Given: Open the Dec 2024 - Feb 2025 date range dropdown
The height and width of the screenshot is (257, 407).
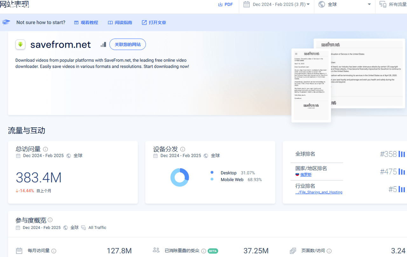Looking at the screenshot, I should click(x=277, y=4).
